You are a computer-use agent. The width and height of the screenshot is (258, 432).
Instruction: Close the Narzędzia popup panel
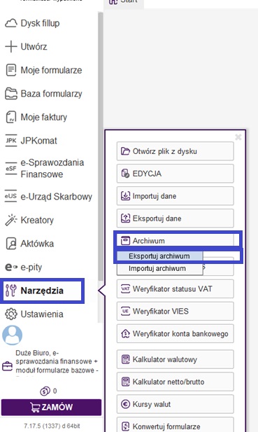(238, 137)
